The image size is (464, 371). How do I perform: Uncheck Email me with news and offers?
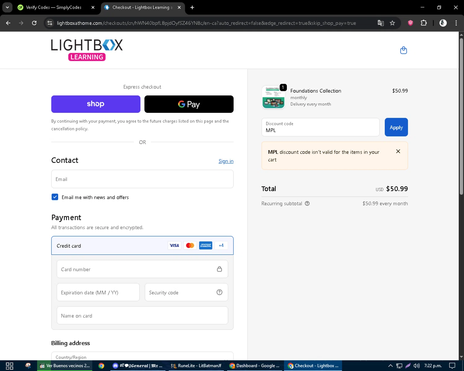click(55, 197)
